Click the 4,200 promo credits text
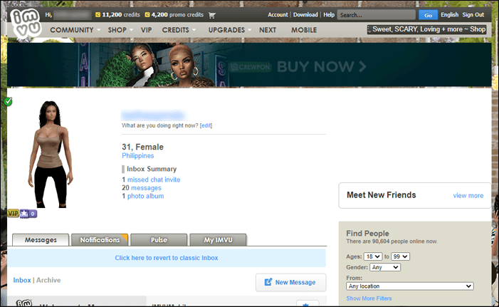This screenshot has width=499, height=307. tap(177, 15)
